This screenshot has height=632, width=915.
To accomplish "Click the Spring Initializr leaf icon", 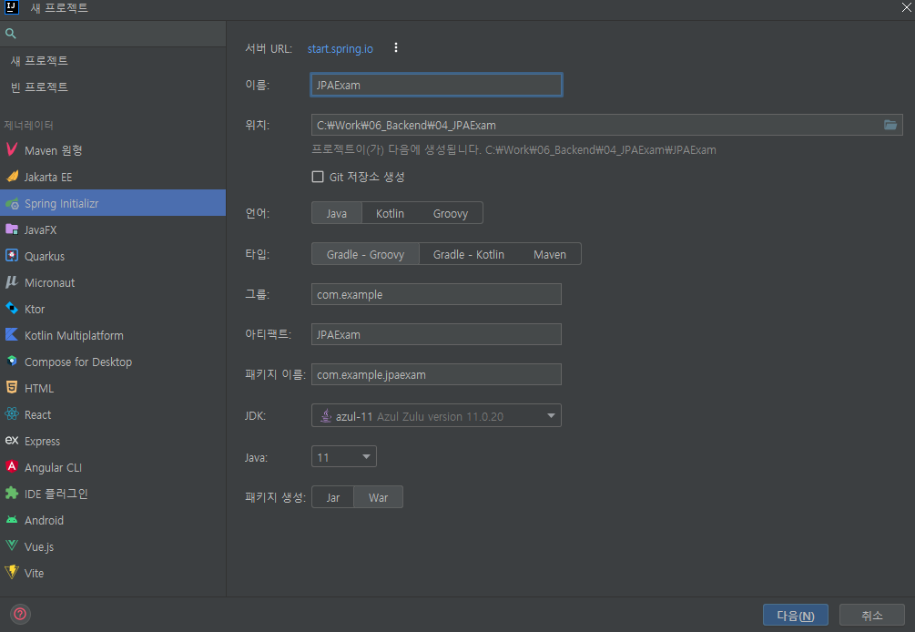I will (x=12, y=203).
